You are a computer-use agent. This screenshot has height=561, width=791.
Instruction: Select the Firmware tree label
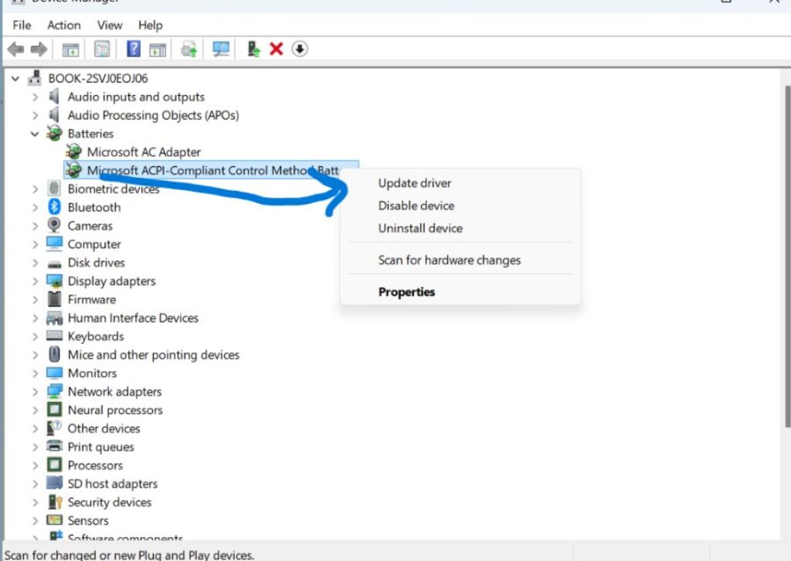(x=92, y=300)
